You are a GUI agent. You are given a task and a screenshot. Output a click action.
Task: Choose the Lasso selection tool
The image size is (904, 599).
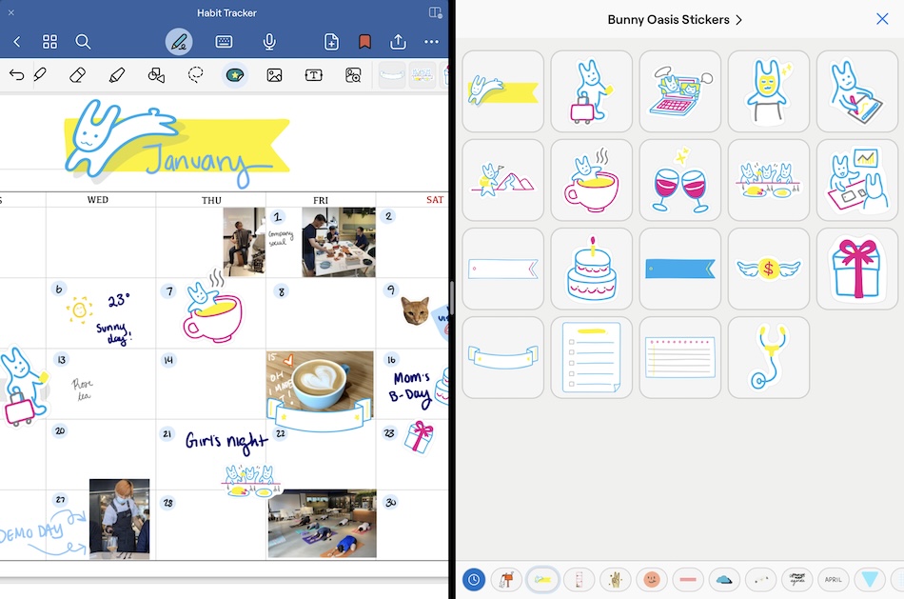pyautogui.click(x=196, y=74)
